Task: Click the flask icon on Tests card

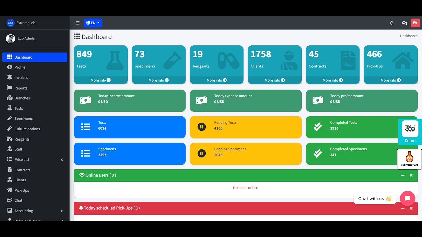Action: coord(115,60)
